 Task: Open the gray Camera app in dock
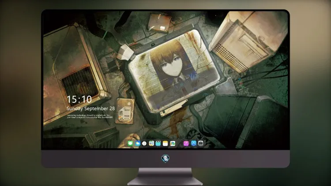pyautogui.click(x=201, y=143)
